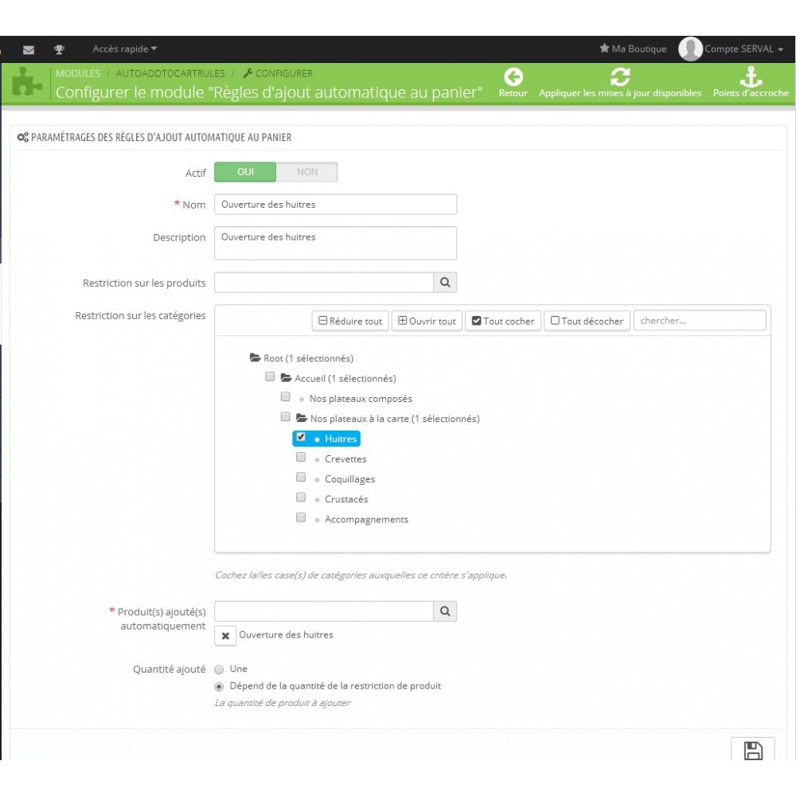The image size is (796, 796).
Task: Collapse the Accueil folder node
Action: click(287, 378)
